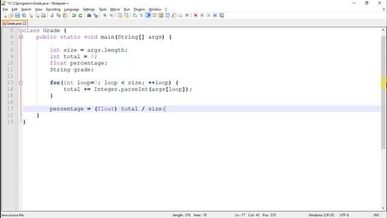Close the Grade.java tab with its X

click(x=24, y=24)
